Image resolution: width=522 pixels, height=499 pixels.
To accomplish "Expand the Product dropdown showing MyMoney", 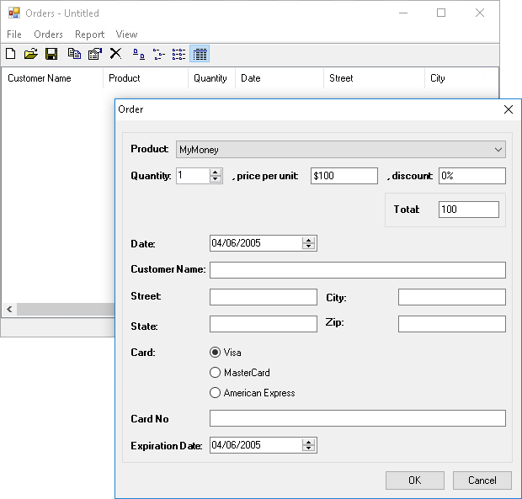I will (x=498, y=150).
